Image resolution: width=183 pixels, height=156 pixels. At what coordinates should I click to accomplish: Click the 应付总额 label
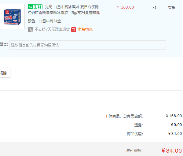134,151
